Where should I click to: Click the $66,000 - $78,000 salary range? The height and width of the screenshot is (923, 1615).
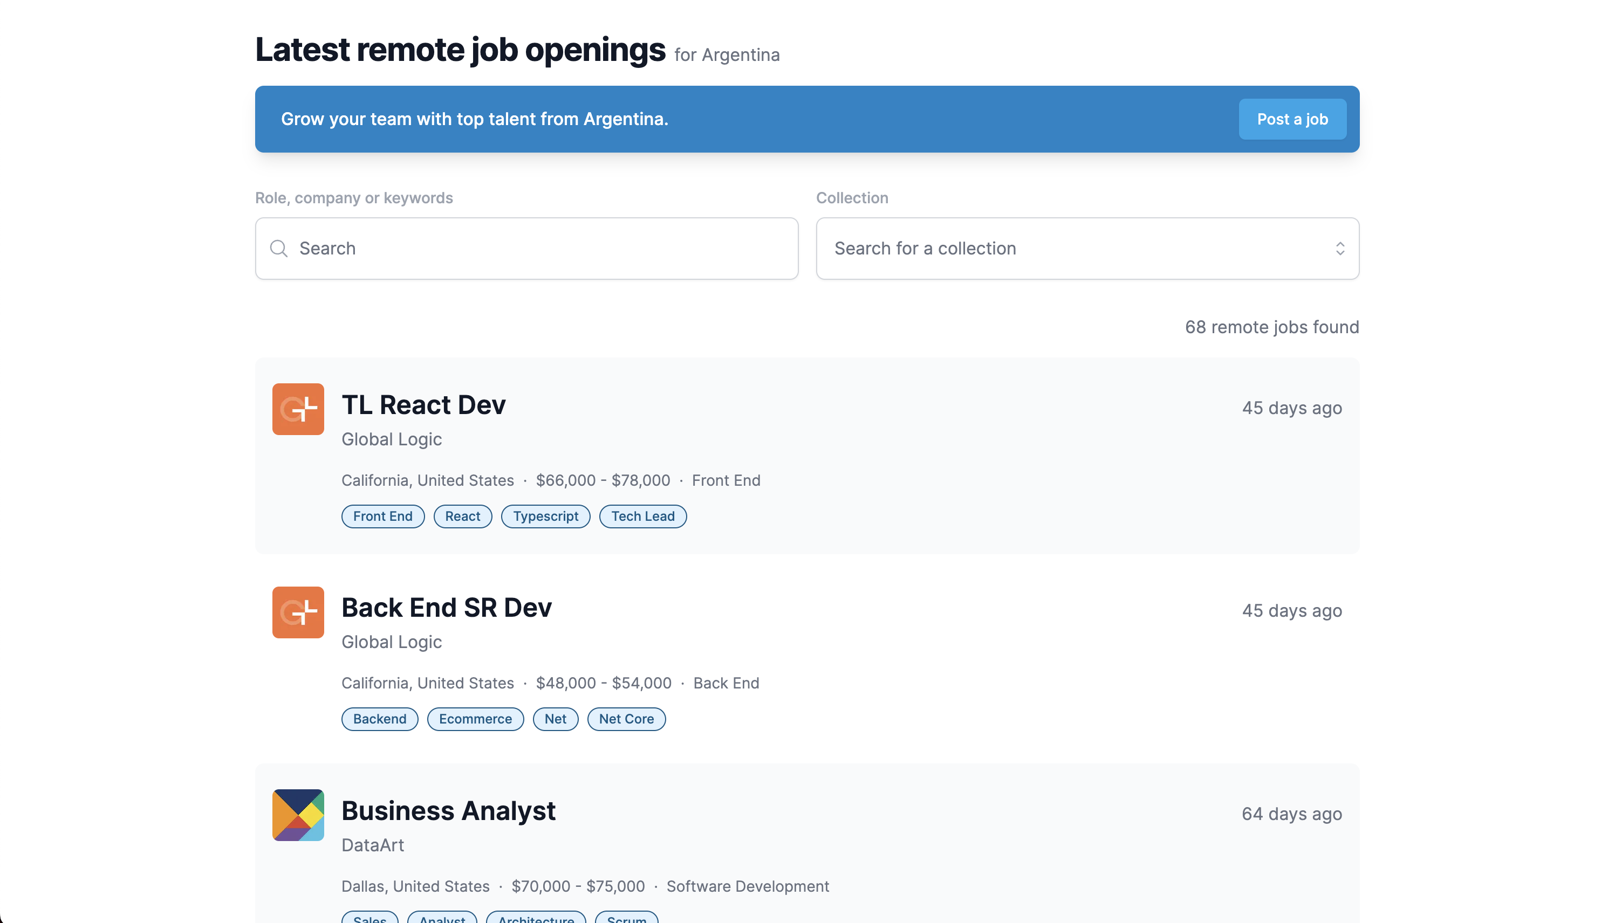[x=603, y=480]
